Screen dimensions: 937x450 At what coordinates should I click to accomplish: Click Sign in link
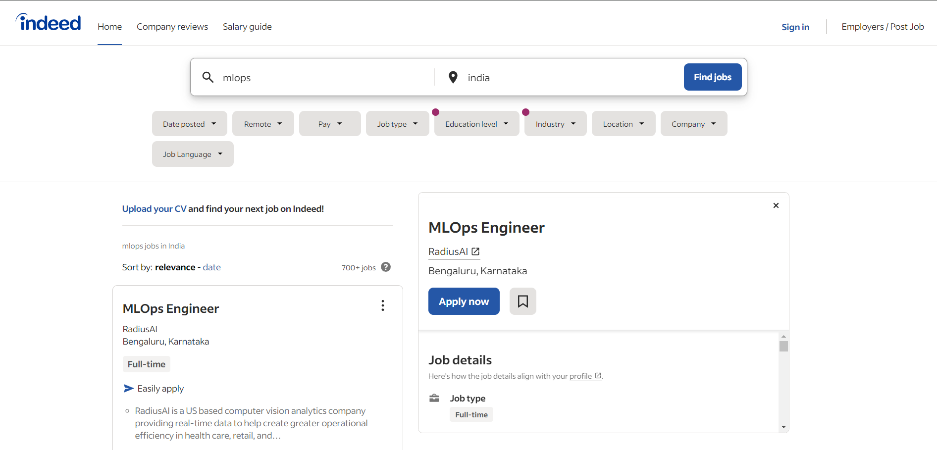coord(795,27)
